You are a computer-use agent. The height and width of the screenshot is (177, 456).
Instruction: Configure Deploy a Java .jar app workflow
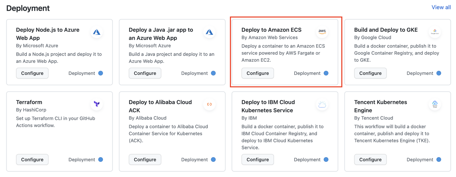pyautogui.click(x=145, y=73)
